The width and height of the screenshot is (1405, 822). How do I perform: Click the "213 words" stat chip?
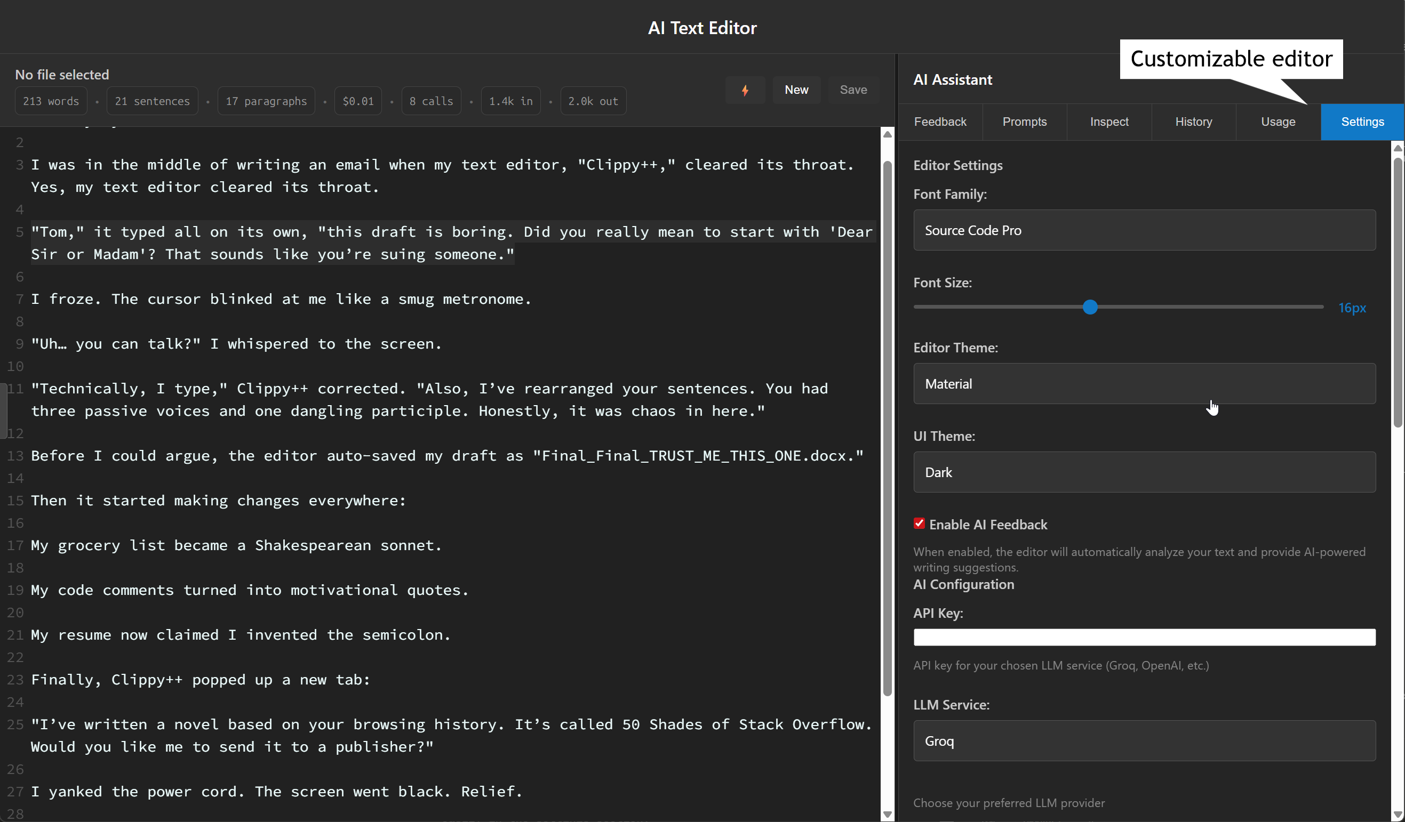point(51,101)
